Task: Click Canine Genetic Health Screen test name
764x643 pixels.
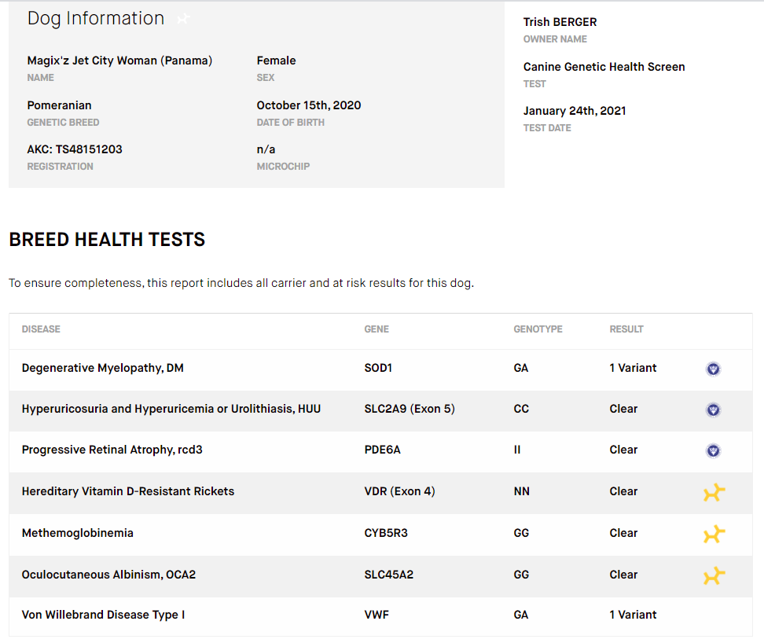Action: 604,67
